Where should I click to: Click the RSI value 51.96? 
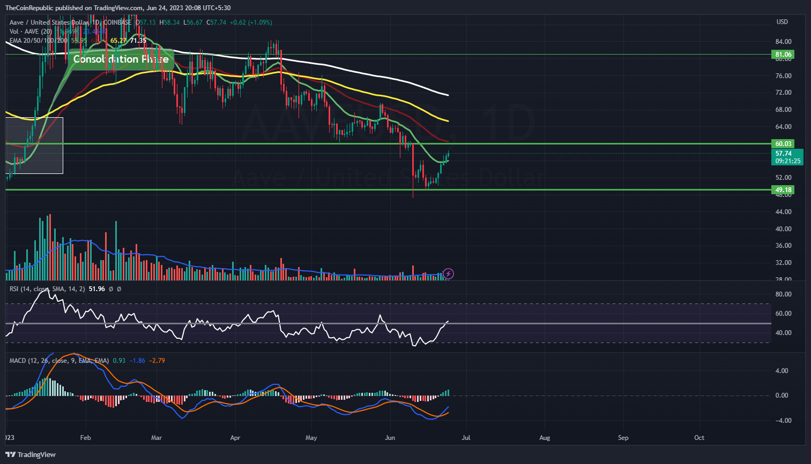[96, 289]
